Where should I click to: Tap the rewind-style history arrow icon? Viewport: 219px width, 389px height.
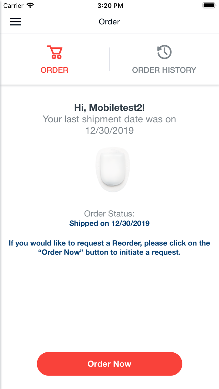164,52
